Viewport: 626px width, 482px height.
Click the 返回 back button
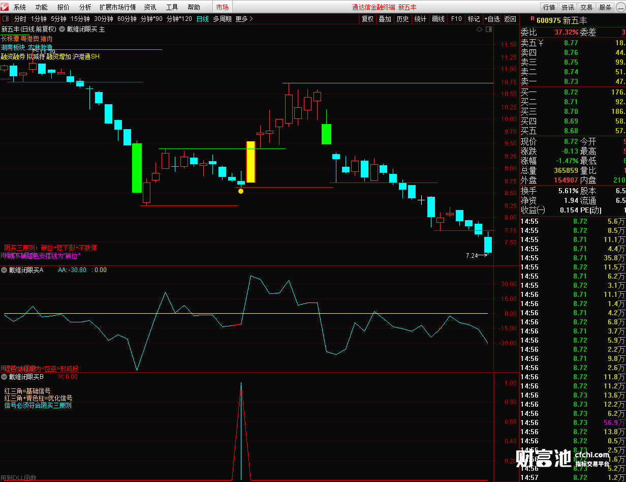pos(510,19)
